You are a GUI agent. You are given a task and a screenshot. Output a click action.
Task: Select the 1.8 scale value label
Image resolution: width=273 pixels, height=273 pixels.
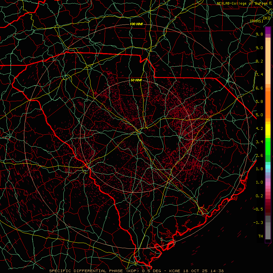pos(259,169)
